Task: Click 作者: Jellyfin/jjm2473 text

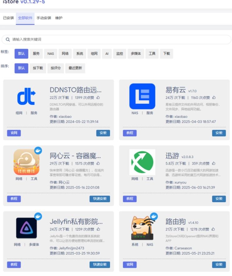Action: coord(67,248)
